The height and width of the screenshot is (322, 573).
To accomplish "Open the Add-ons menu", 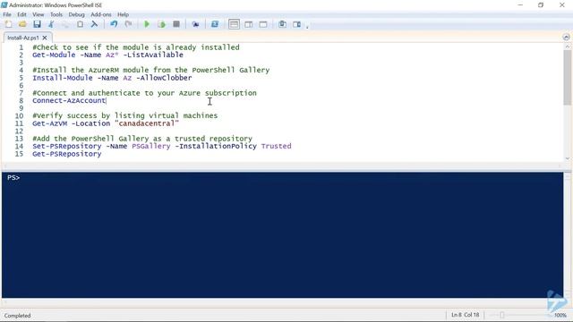I will [101, 14].
